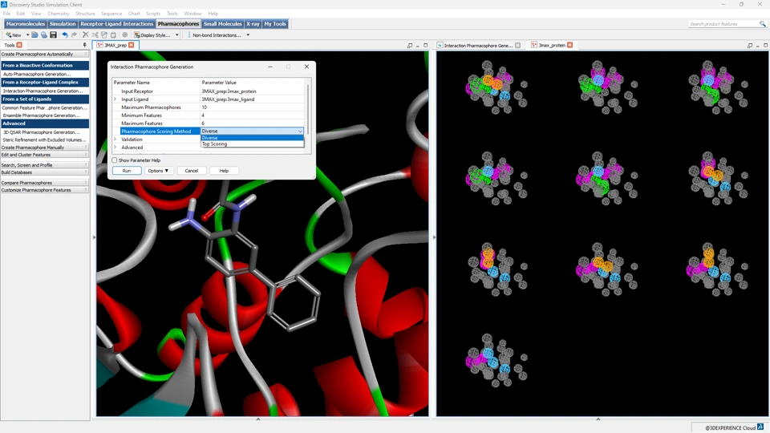Viewport: 770px width, 433px height.
Task: Switch to Receptor-Ligand Interactions tab
Action: pyautogui.click(x=117, y=23)
